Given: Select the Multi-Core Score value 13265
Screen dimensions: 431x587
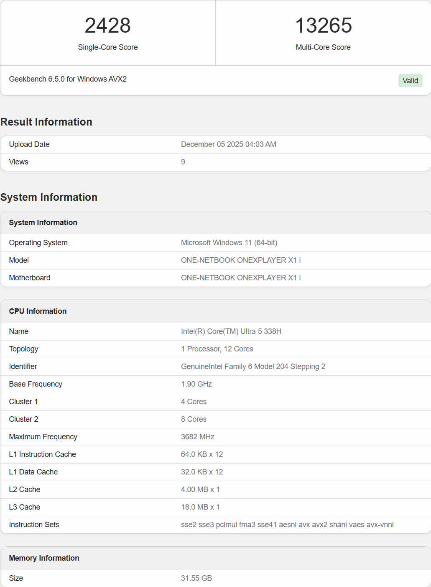Looking at the screenshot, I should 323,26.
